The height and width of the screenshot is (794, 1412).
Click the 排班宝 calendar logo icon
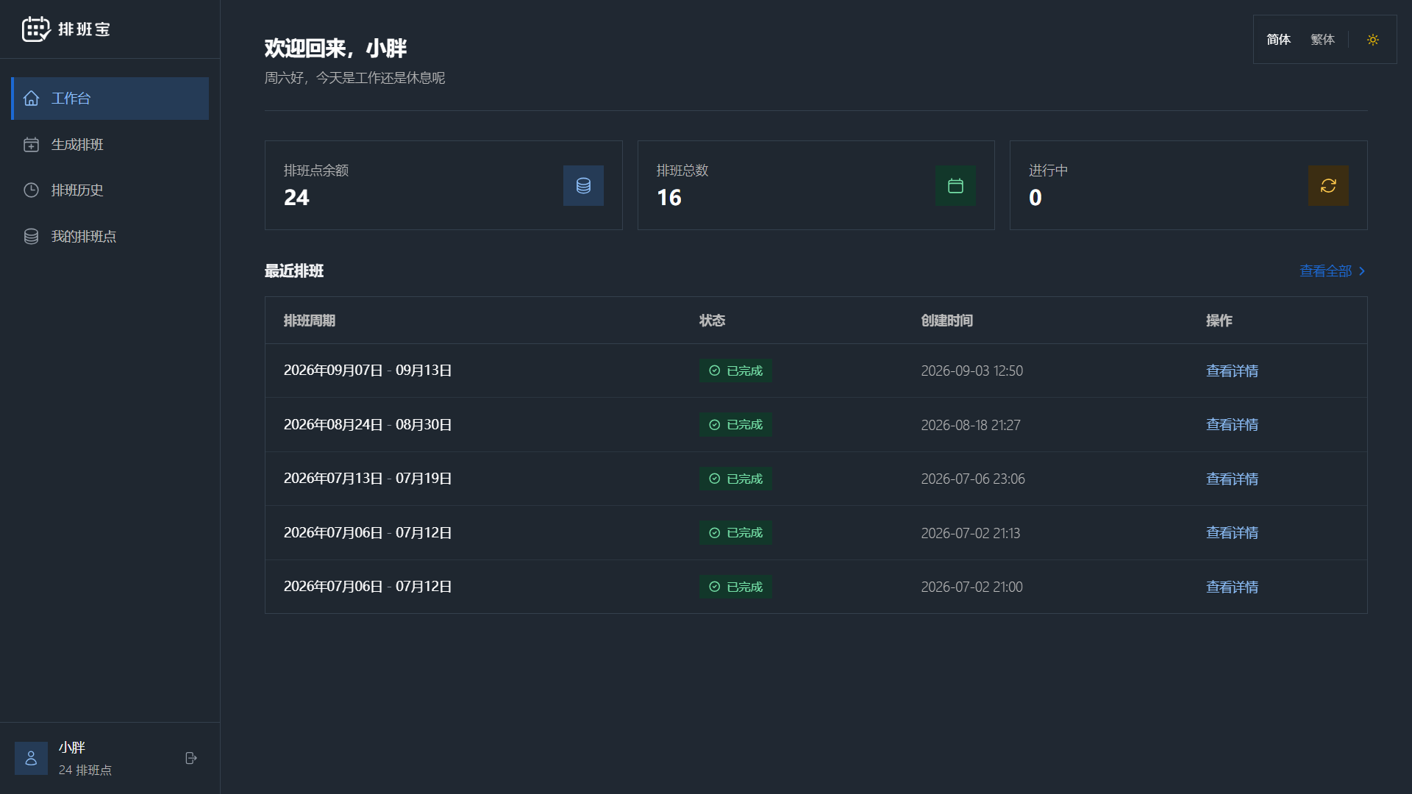tap(36, 29)
